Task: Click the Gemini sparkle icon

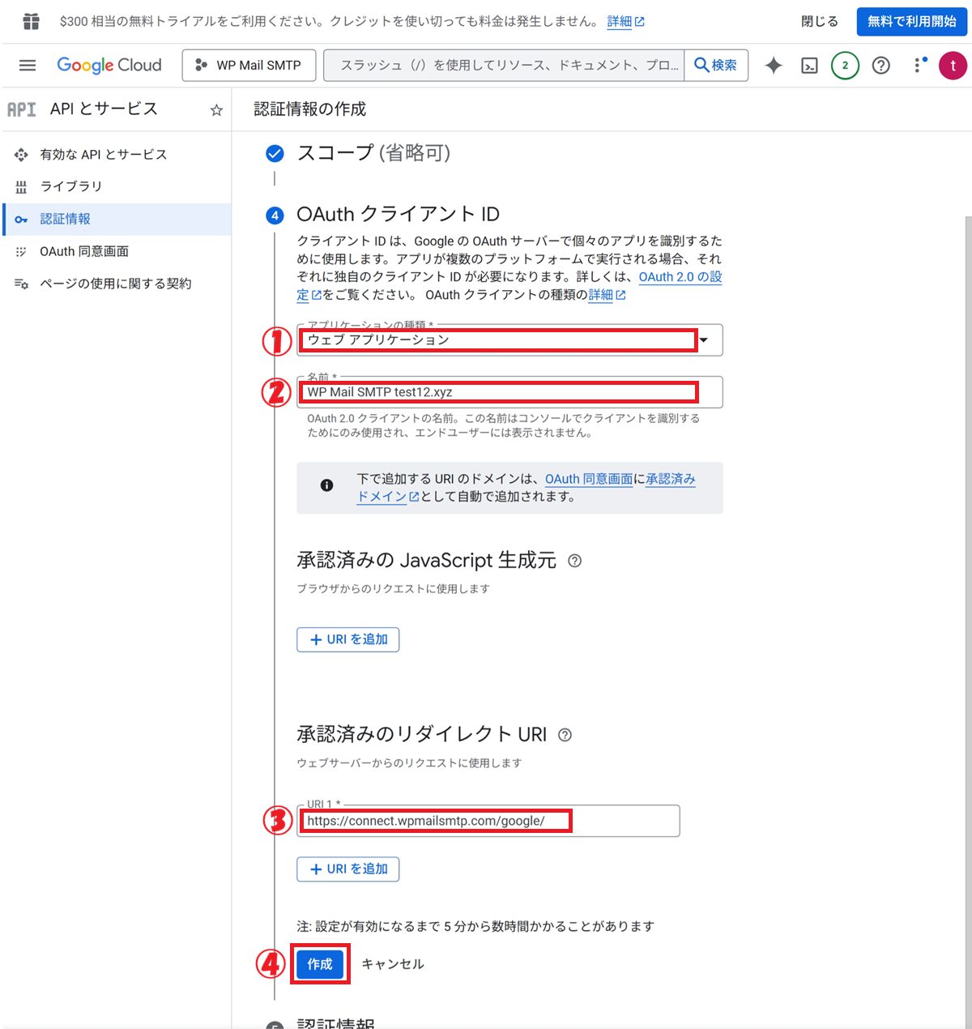Action: pyautogui.click(x=774, y=66)
